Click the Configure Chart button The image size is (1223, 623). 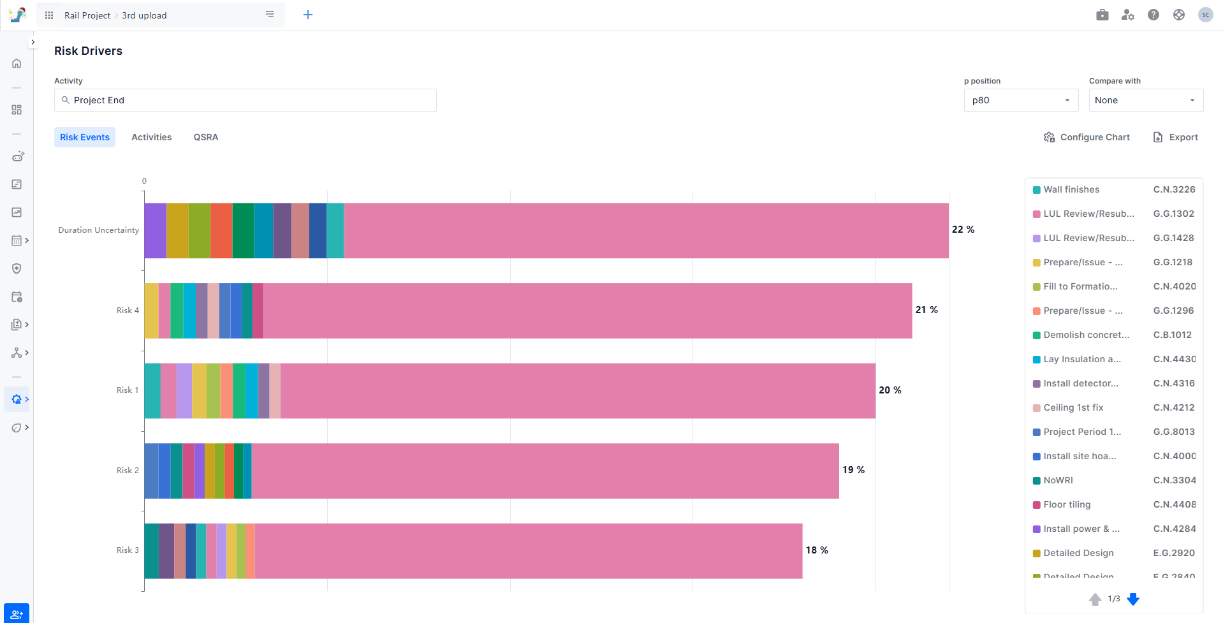pyautogui.click(x=1087, y=137)
